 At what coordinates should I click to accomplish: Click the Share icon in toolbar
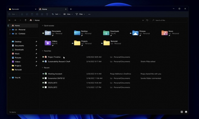[42, 14]
